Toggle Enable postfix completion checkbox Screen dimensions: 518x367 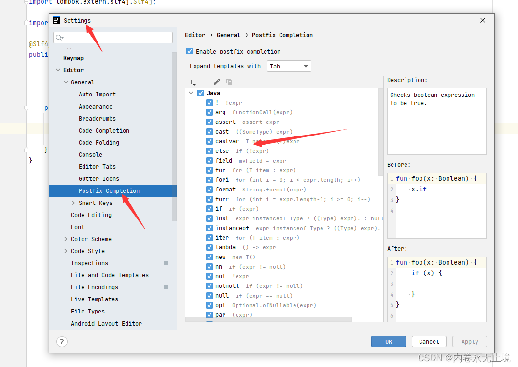click(190, 51)
